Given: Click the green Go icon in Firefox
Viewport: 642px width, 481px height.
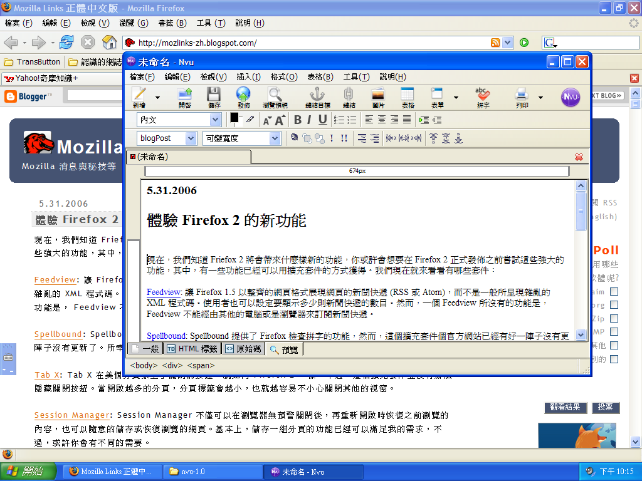Looking at the screenshot, I should tap(524, 43).
